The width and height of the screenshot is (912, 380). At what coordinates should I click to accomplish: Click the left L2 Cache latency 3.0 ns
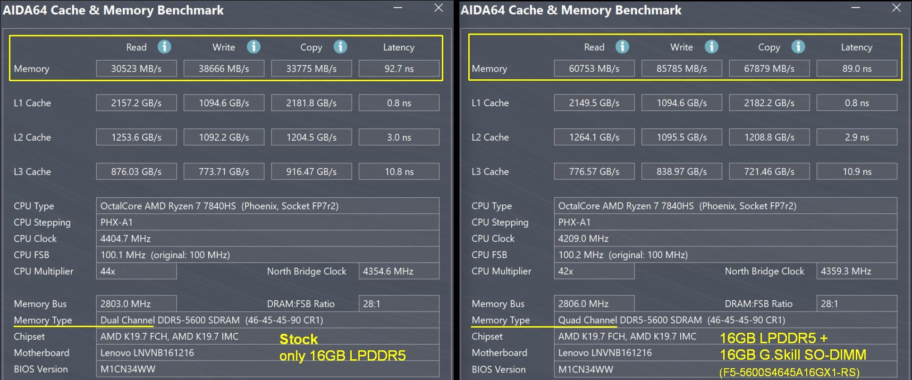(x=399, y=137)
